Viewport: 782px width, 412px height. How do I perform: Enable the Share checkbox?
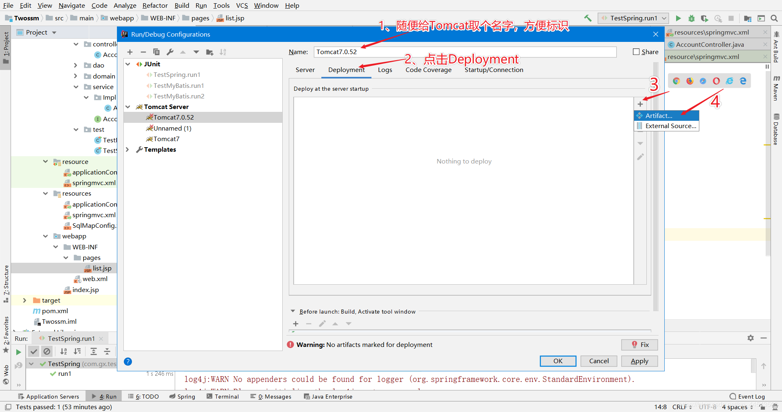click(636, 52)
